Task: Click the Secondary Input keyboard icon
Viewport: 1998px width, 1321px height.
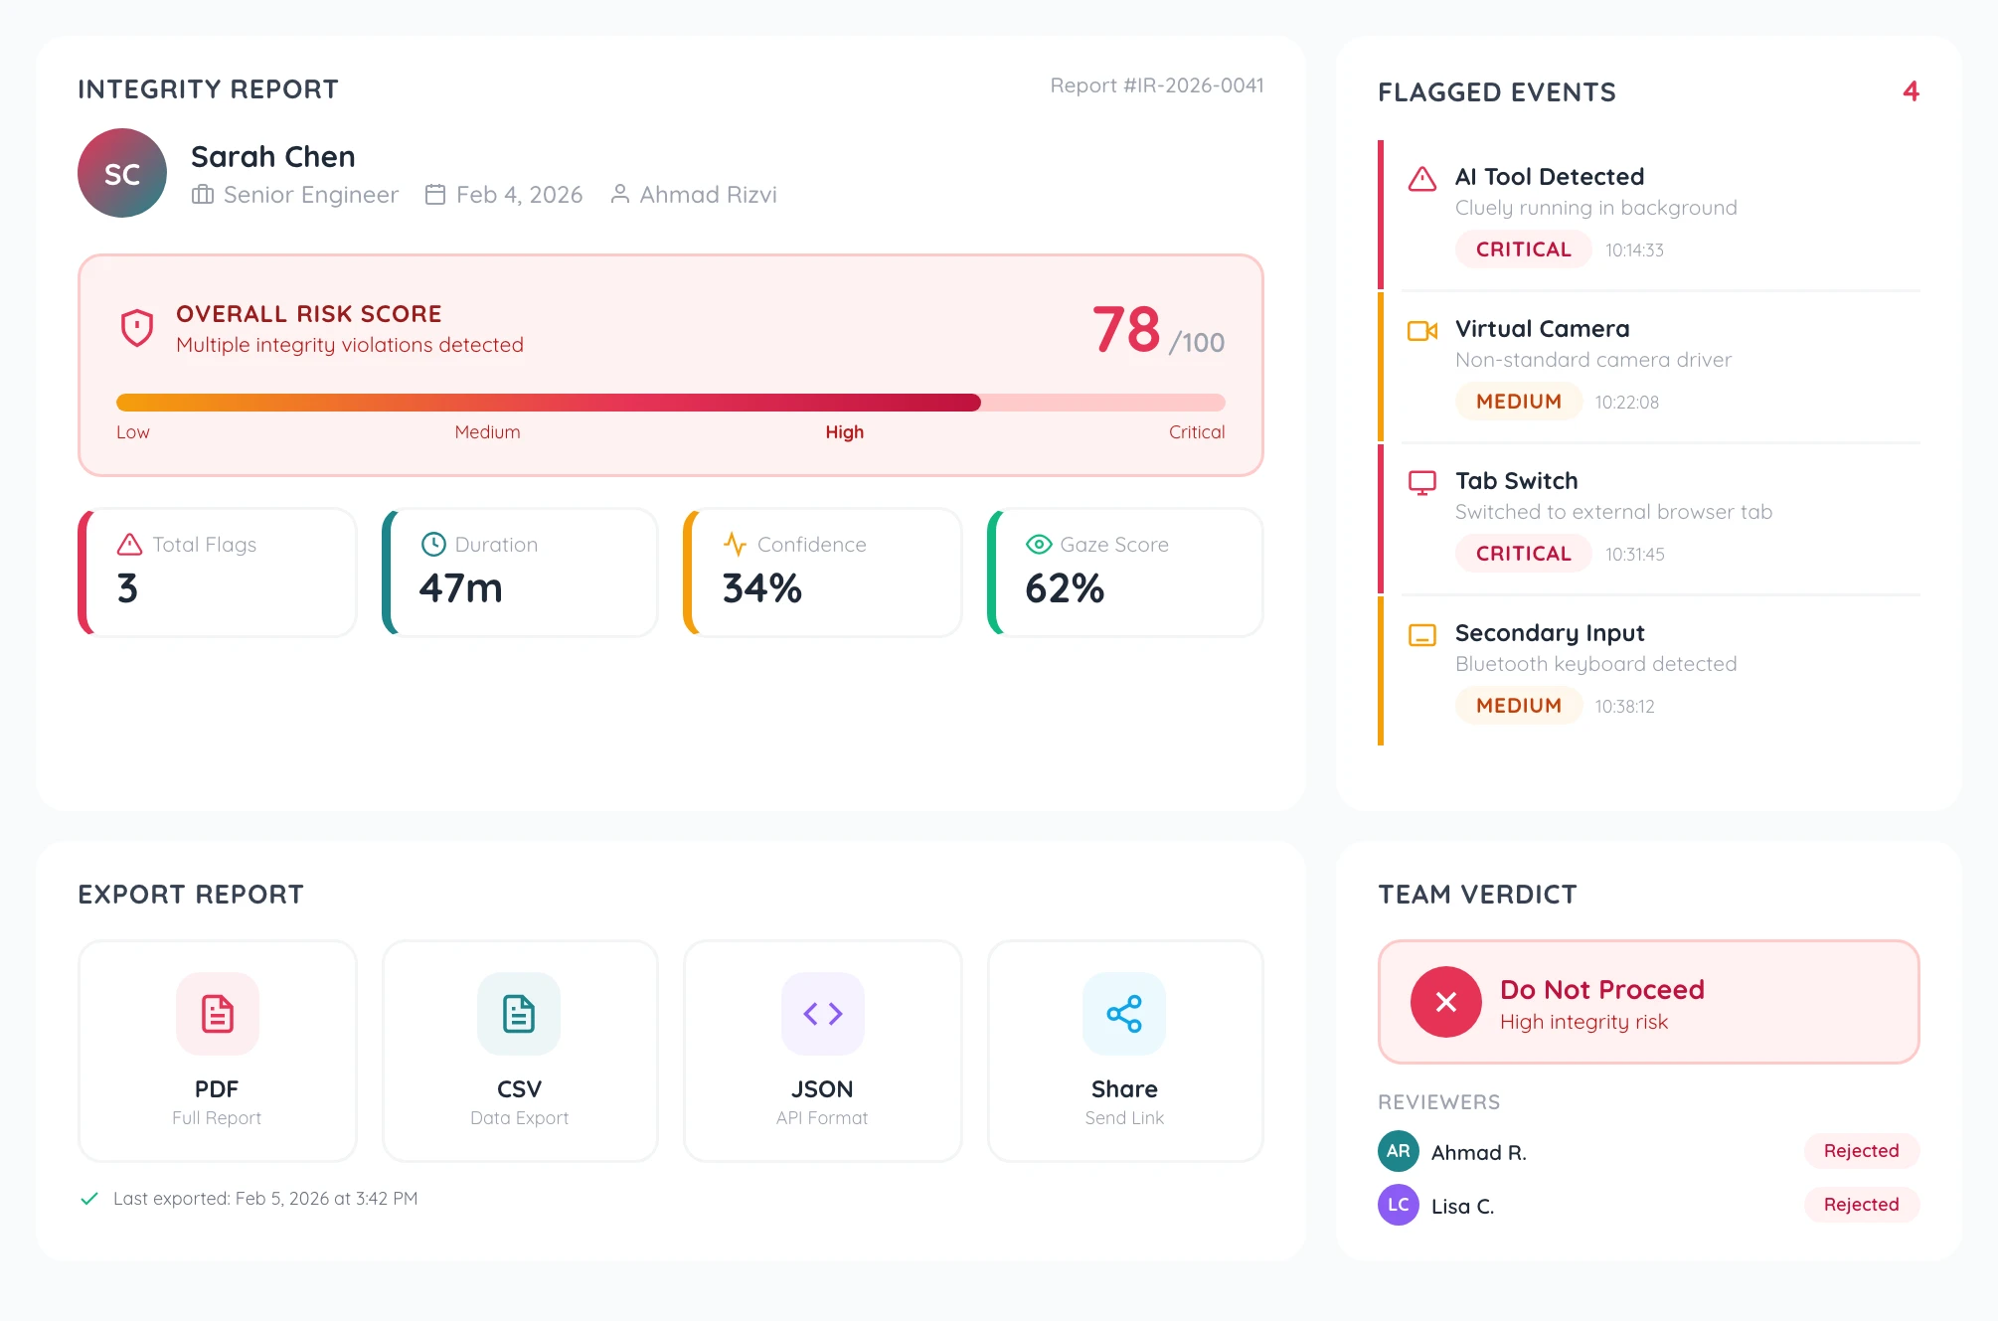Action: point(1423,633)
